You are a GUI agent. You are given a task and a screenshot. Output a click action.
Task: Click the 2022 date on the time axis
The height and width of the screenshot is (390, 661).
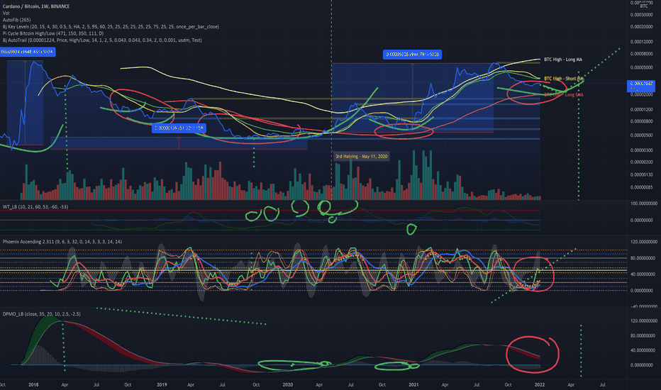[539, 384]
